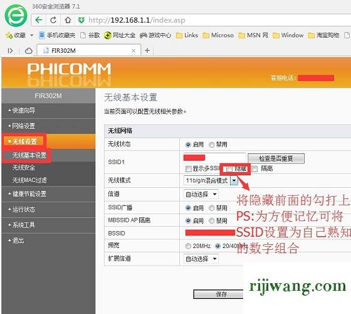Expand the 运行状态 menu

pyautogui.click(x=48, y=210)
